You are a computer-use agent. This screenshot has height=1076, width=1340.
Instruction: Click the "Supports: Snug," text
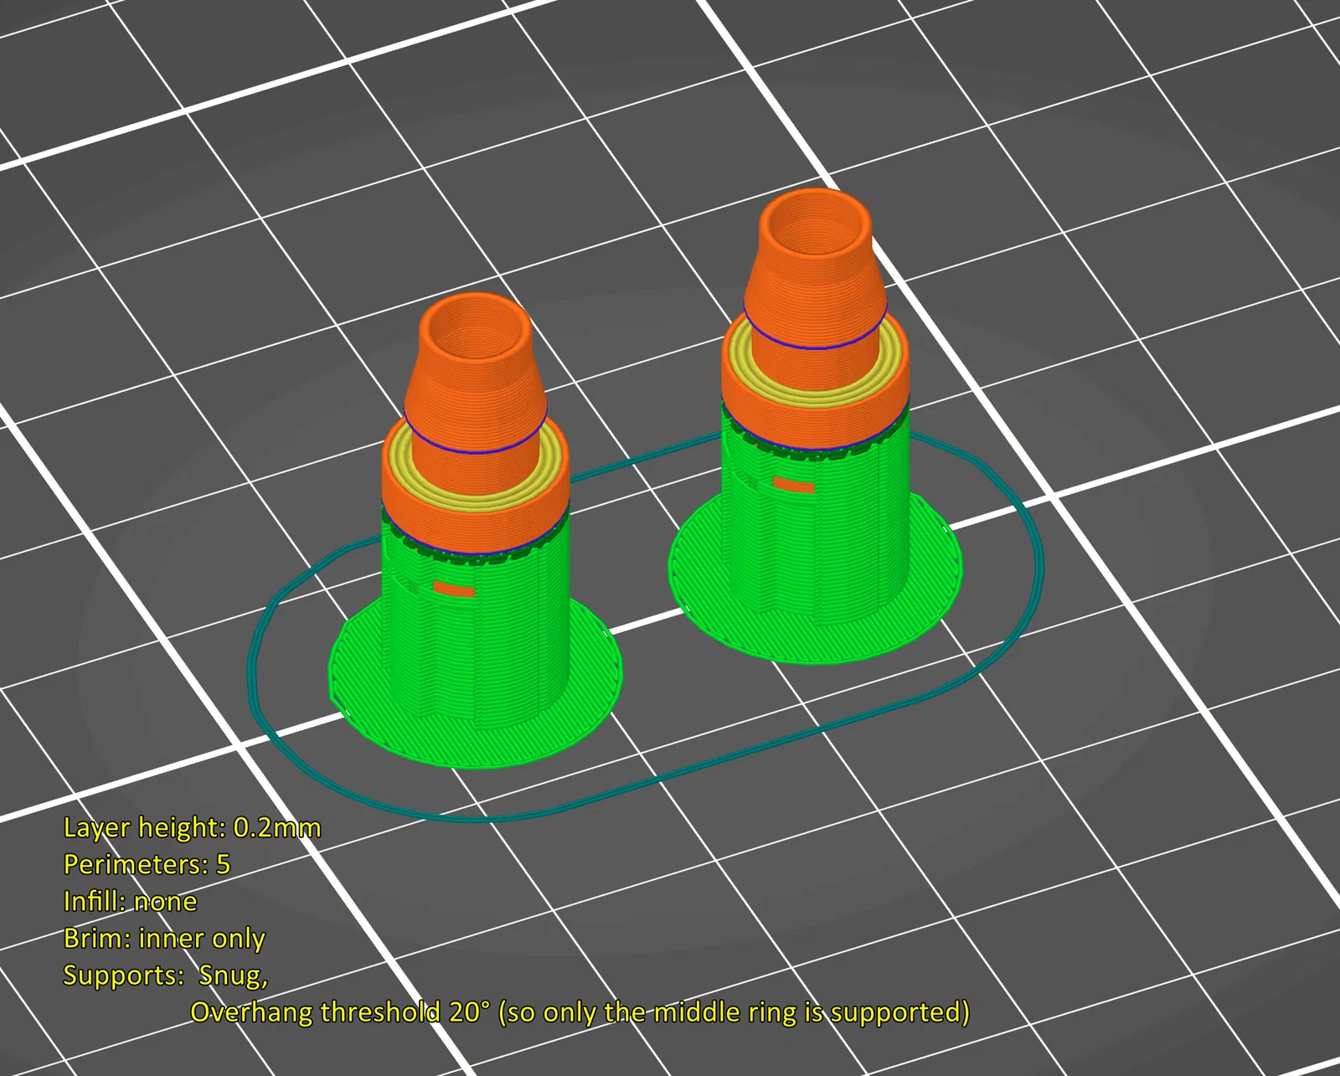pyautogui.click(x=166, y=976)
